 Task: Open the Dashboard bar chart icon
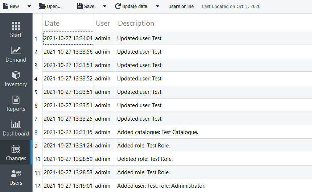(16, 124)
